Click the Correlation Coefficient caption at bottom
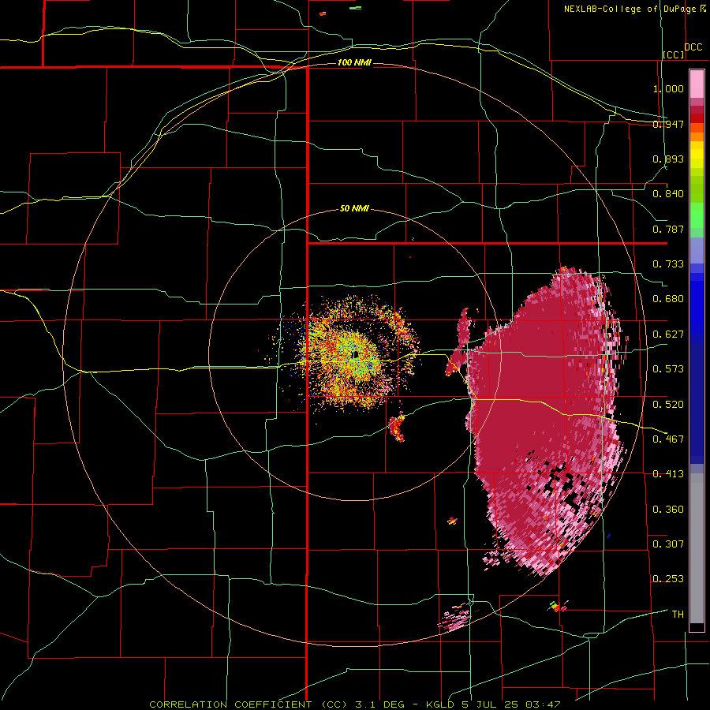Screen dimensions: 710x710 (355, 704)
